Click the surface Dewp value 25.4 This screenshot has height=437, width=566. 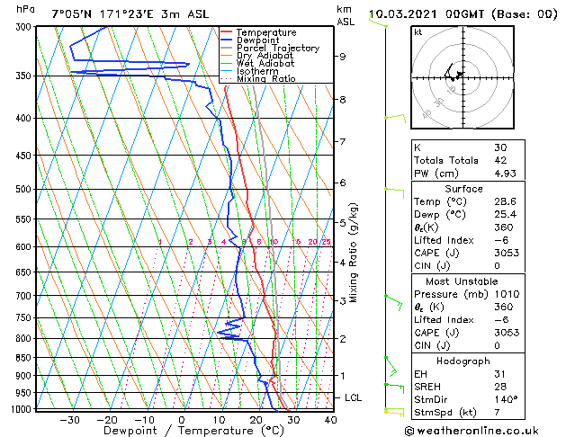pos(506,215)
